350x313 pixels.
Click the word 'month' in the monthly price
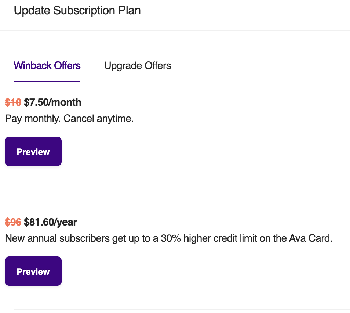pyautogui.click(x=66, y=102)
